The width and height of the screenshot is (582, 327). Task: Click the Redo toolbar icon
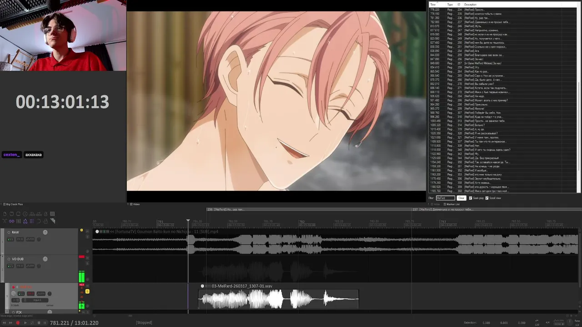coord(39,214)
